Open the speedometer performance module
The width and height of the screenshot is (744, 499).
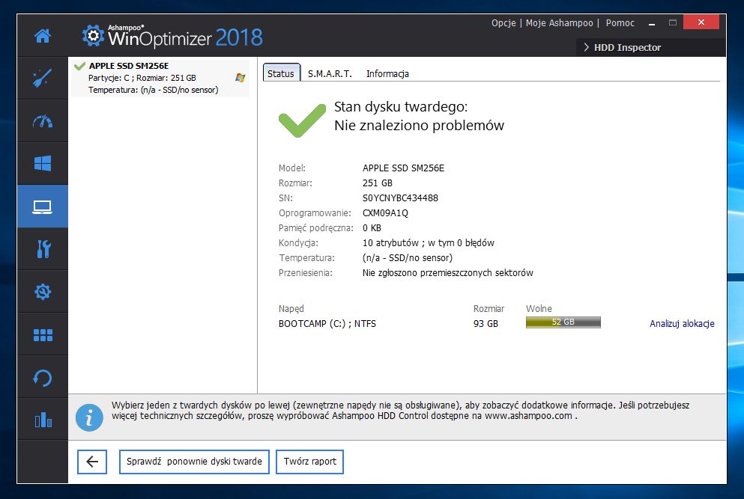43,121
